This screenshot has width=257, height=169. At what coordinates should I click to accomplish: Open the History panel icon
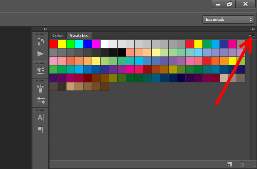40,42
